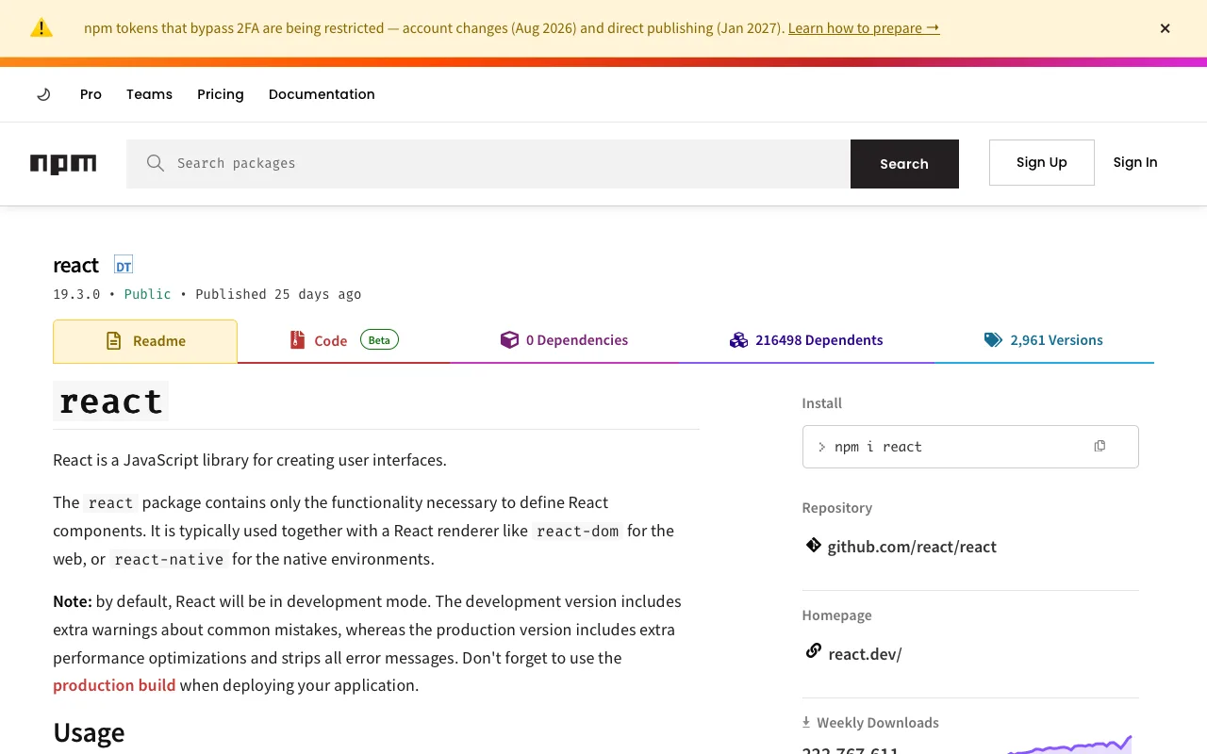Click the Beta badge on Code tab
Image resolution: width=1207 pixels, height=754 pixels.
pyautogui.click(x=379, y=340)
